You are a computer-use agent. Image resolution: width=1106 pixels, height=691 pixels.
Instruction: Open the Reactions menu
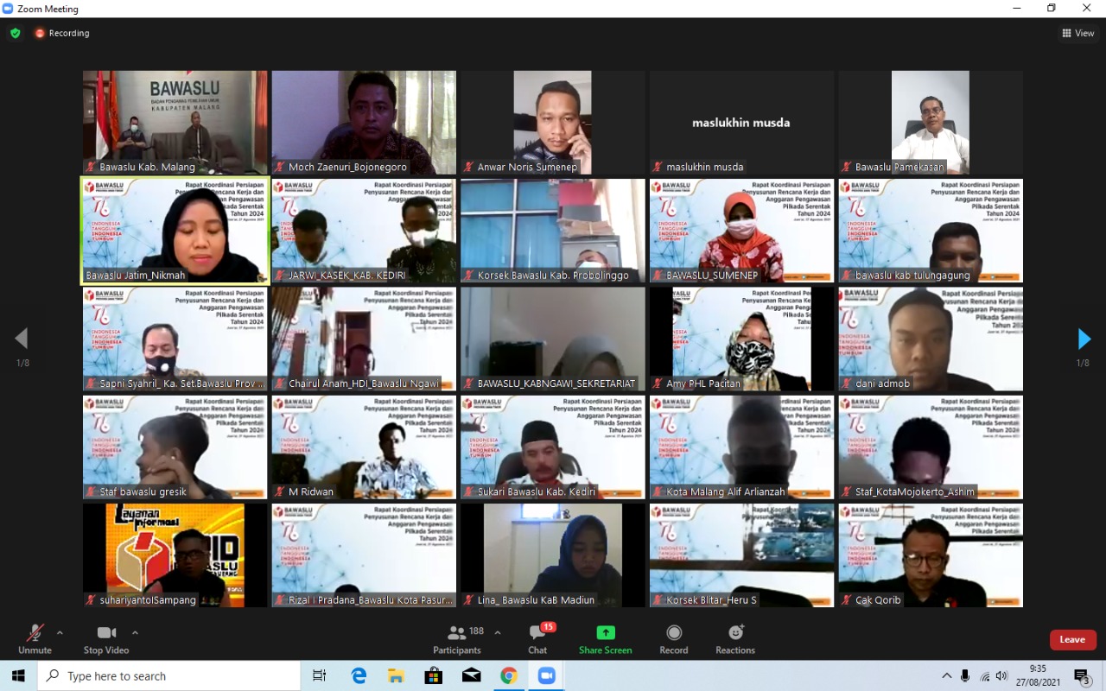[x=735, y=639]
